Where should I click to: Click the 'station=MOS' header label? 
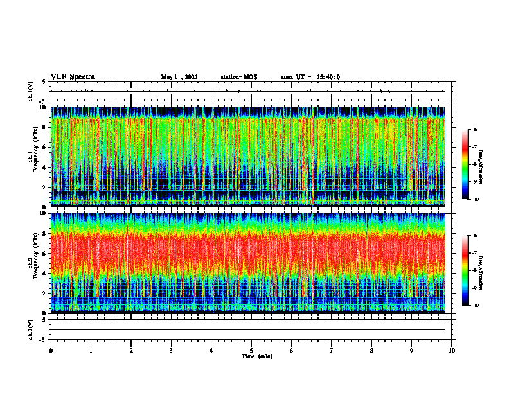pyautogui.click(x=239, y=77)
